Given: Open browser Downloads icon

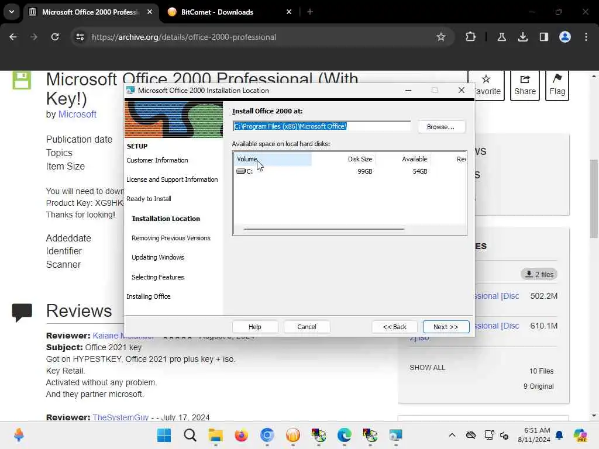Looking at the screenshot, I should [x=522, y=37].
